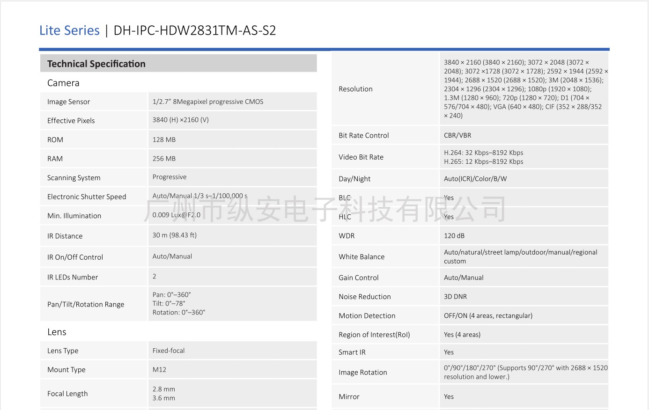Select model name "DH-IPC-HDW2831TM-AS-S2"
Viewport: 649px width, 410px height.
(x=195, y=30)
